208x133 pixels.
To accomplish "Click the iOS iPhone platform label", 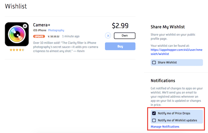I will tap(40, 30).
